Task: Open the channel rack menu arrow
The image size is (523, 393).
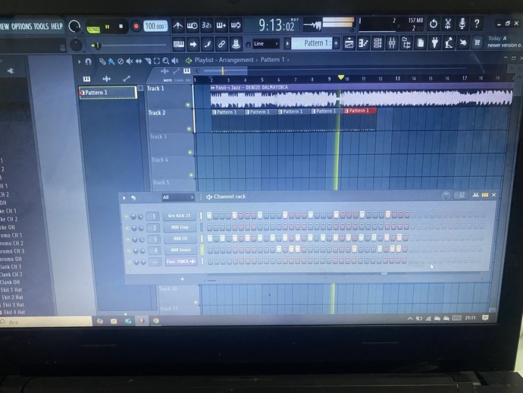Action: [x=124, y=198]
